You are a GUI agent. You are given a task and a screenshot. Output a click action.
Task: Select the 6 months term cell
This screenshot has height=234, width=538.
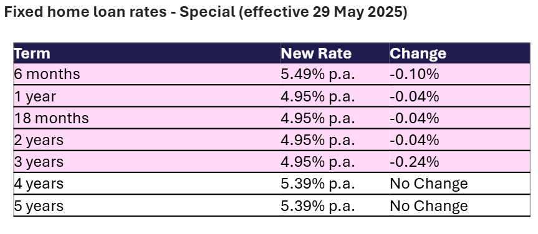[x=147, y=74]
